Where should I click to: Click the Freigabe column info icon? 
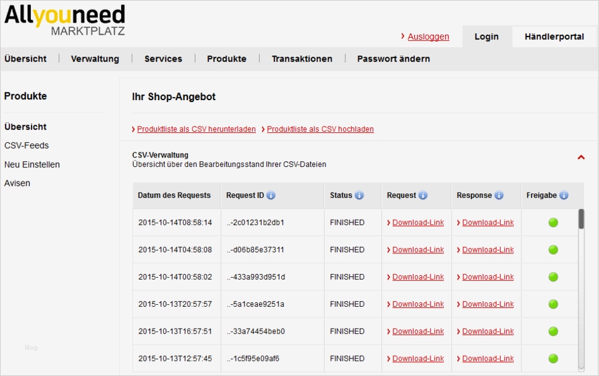(x=564, y=195)
